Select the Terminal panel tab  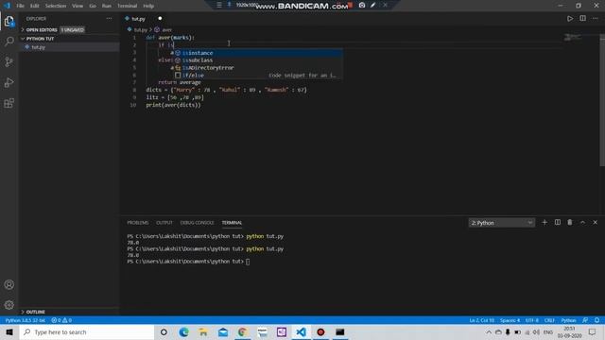[232, 223]
